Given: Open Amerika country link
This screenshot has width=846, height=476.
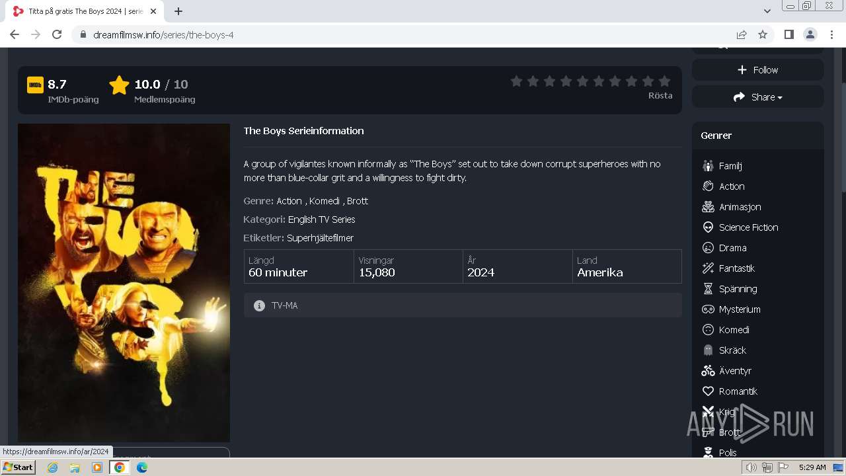Looking at the screenshot, I should (600, 272).
